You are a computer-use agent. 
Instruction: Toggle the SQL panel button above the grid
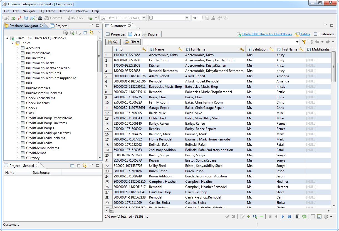[x=113, y=42]
